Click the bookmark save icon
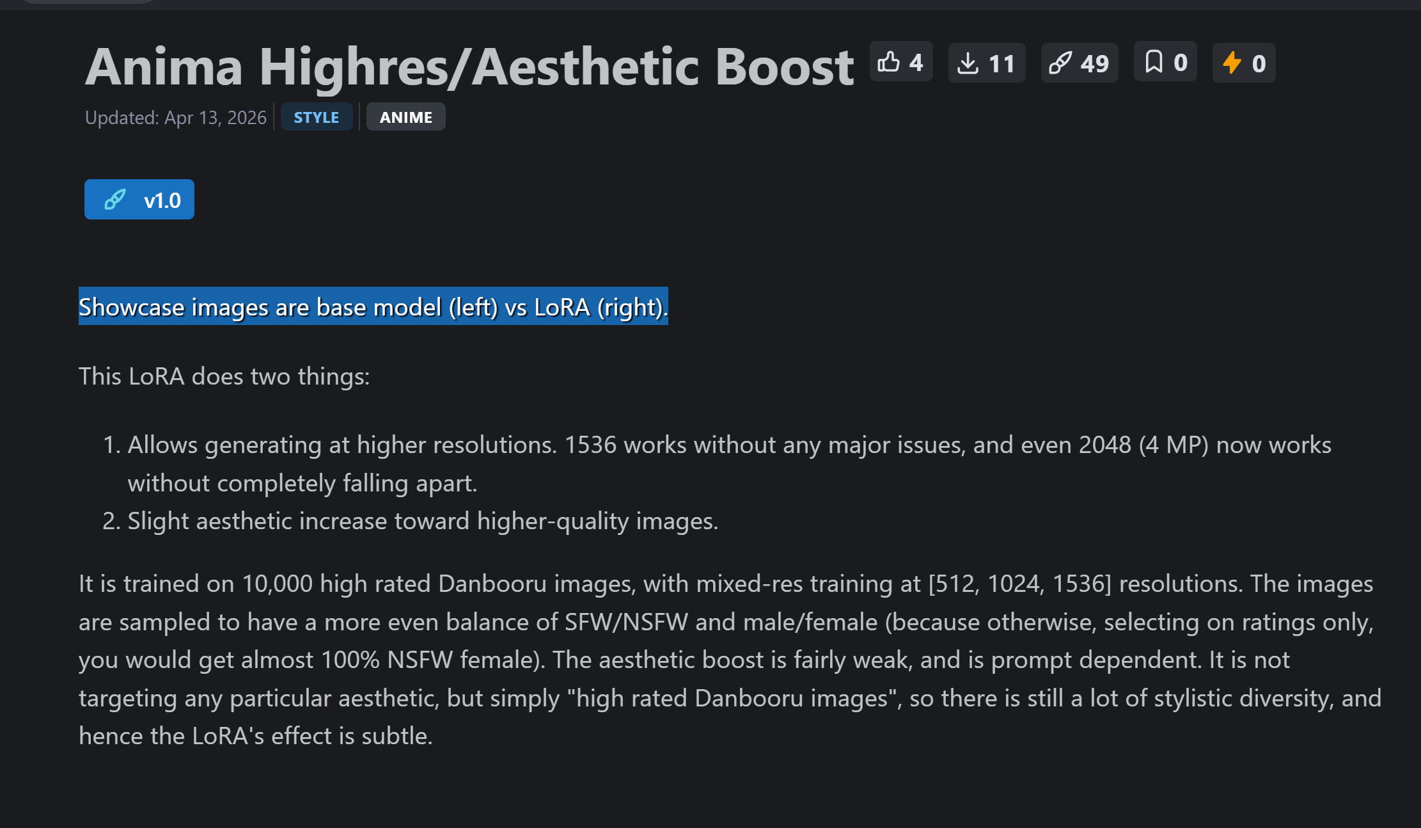Screen dimensions: 1421x828 [x=1154, y=62]
